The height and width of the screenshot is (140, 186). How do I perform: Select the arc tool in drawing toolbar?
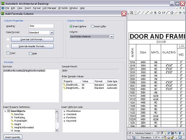pos(168,13)
